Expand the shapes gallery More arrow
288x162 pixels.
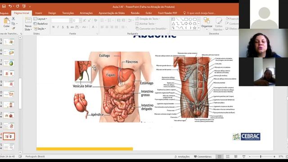coord(199,28)
